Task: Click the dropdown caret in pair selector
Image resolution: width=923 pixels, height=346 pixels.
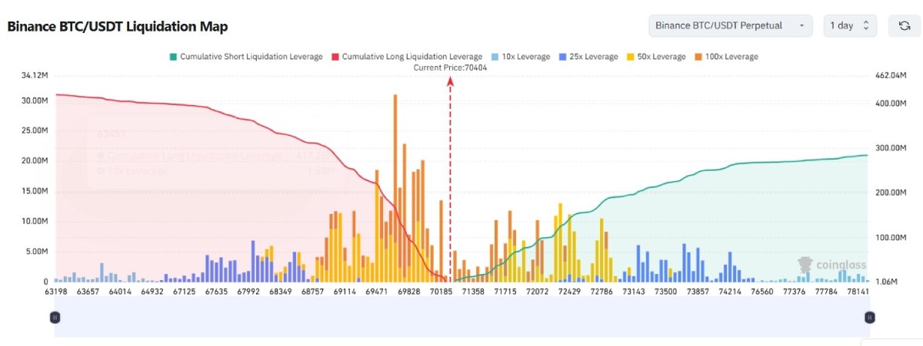Action: (801, 26)
